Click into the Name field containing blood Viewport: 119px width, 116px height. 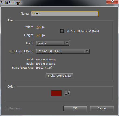(x=65, y=14)
